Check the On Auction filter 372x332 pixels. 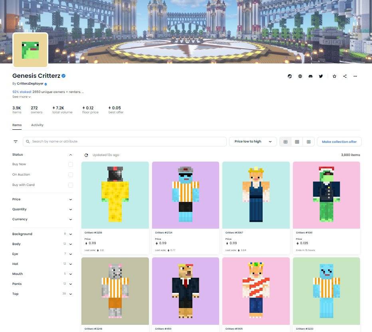pos(71,175)
